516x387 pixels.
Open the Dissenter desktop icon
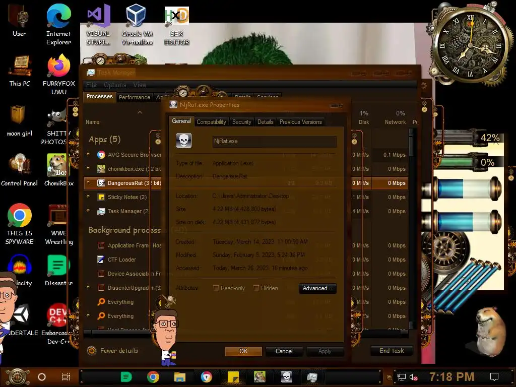coord(58,270)
